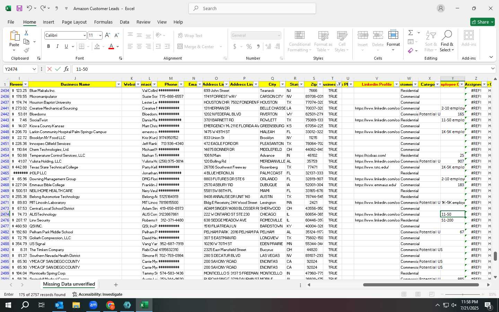Toggle Italic formatting
The height and width of the screenshot is (312, 499).
point(57,46)
